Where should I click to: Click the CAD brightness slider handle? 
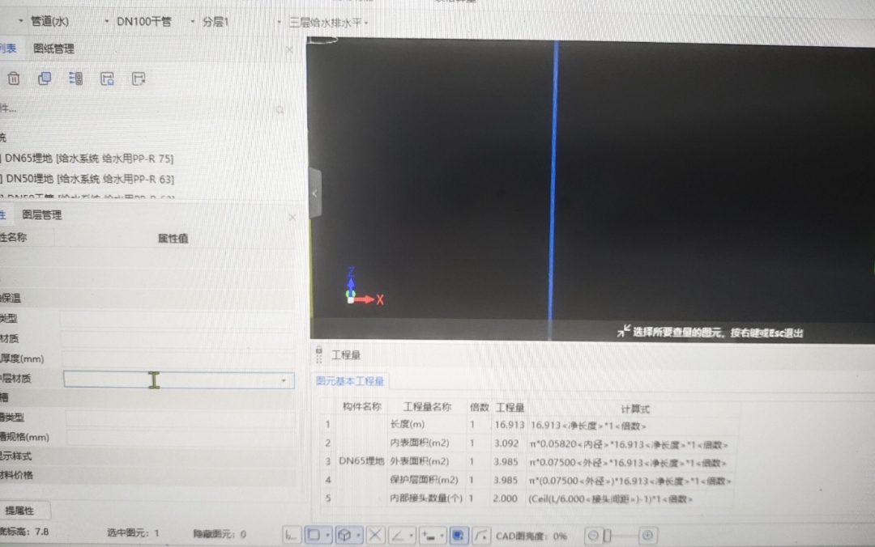click(x=608, y=536)
